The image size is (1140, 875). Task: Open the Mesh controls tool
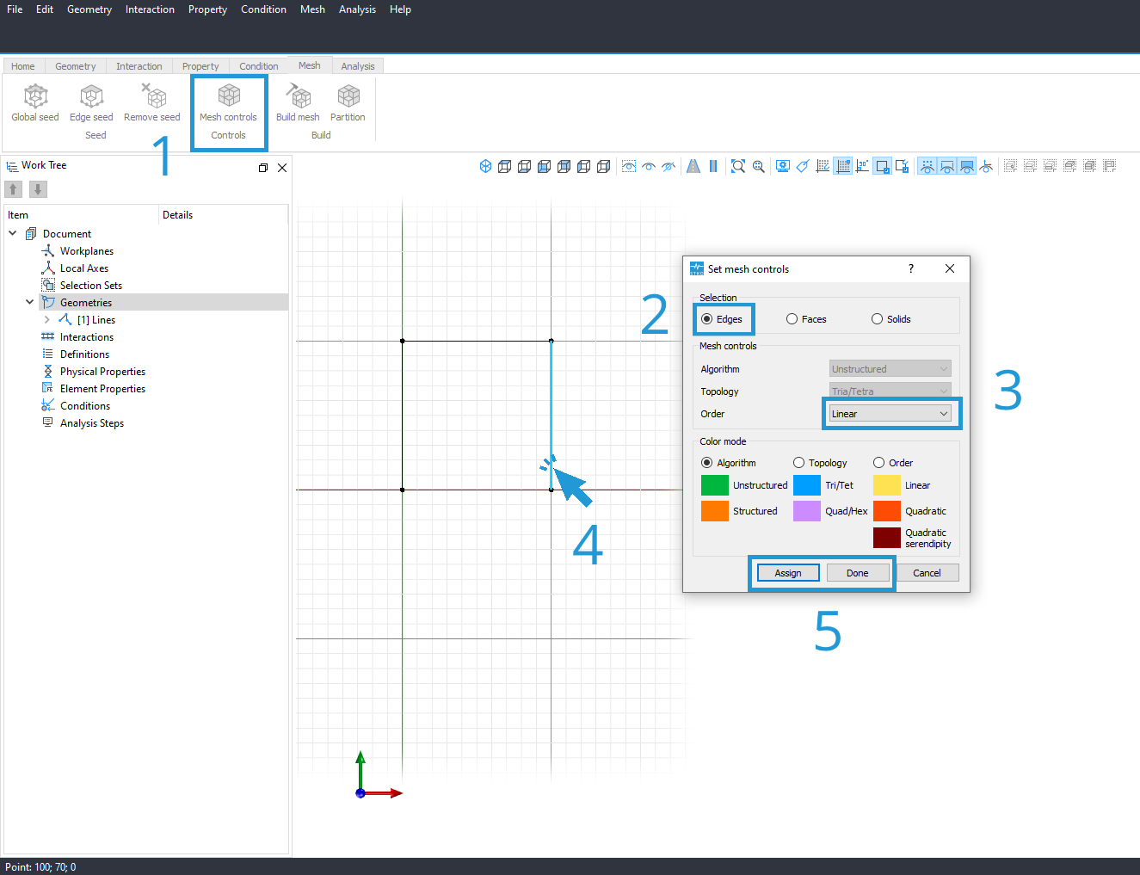[x=228, y=103]
